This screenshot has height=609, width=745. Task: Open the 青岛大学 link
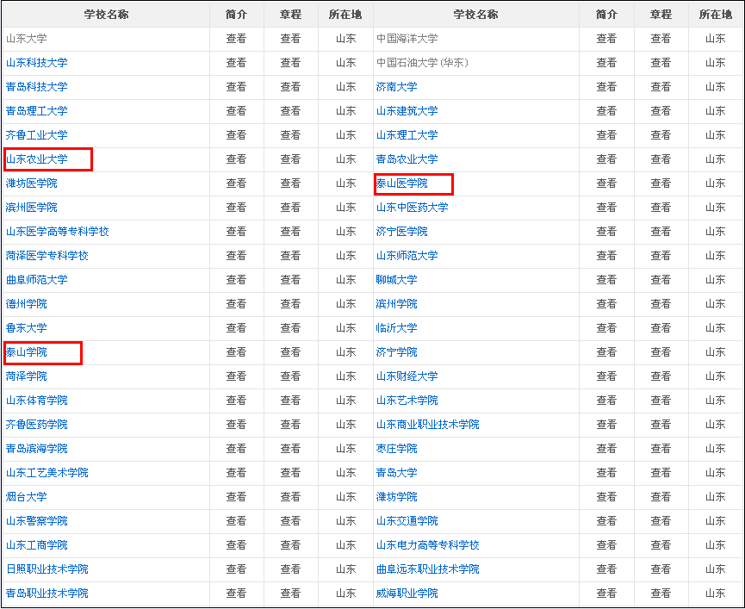[x=397, y=473]
